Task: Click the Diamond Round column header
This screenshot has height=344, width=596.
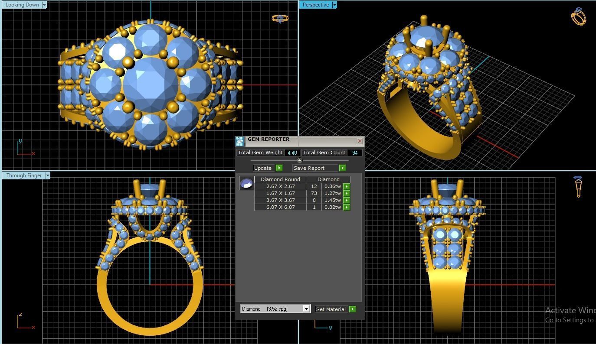Action: pyautogui.click(x=280, y=179)
